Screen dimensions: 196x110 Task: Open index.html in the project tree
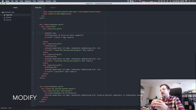(x=9, y=15)
